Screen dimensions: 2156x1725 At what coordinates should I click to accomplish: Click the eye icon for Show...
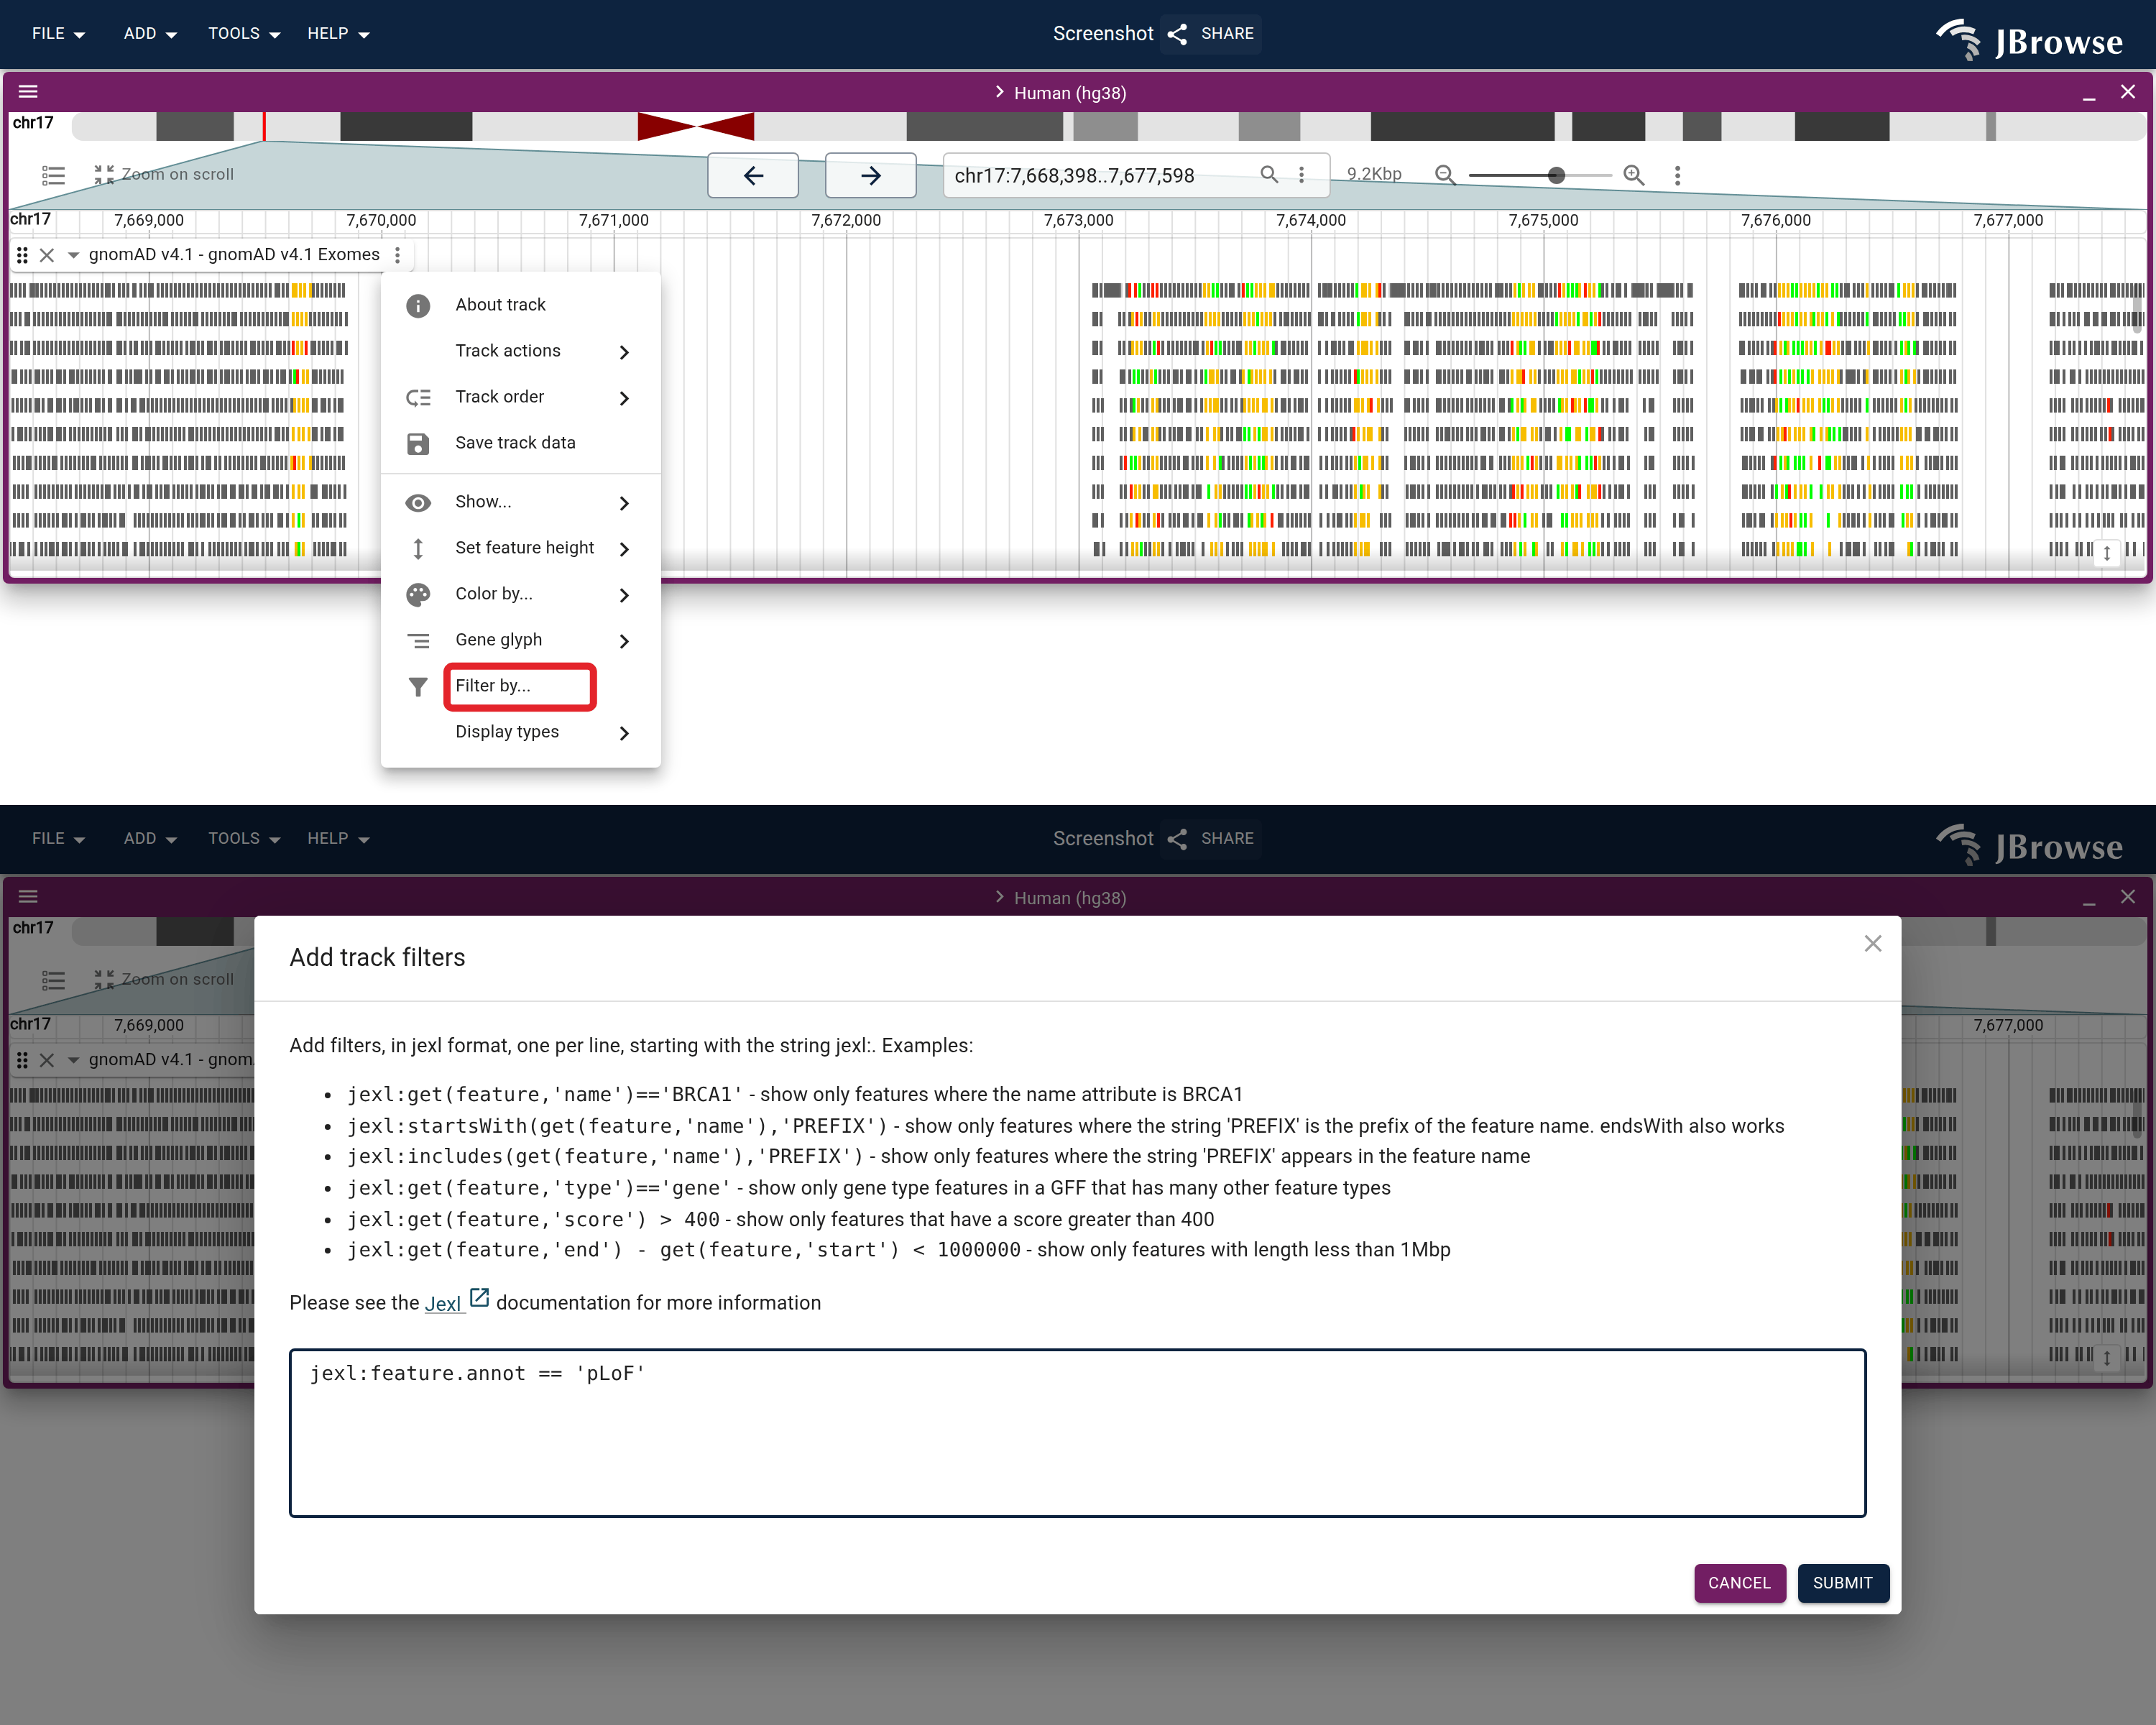click(x=418, y=502)
